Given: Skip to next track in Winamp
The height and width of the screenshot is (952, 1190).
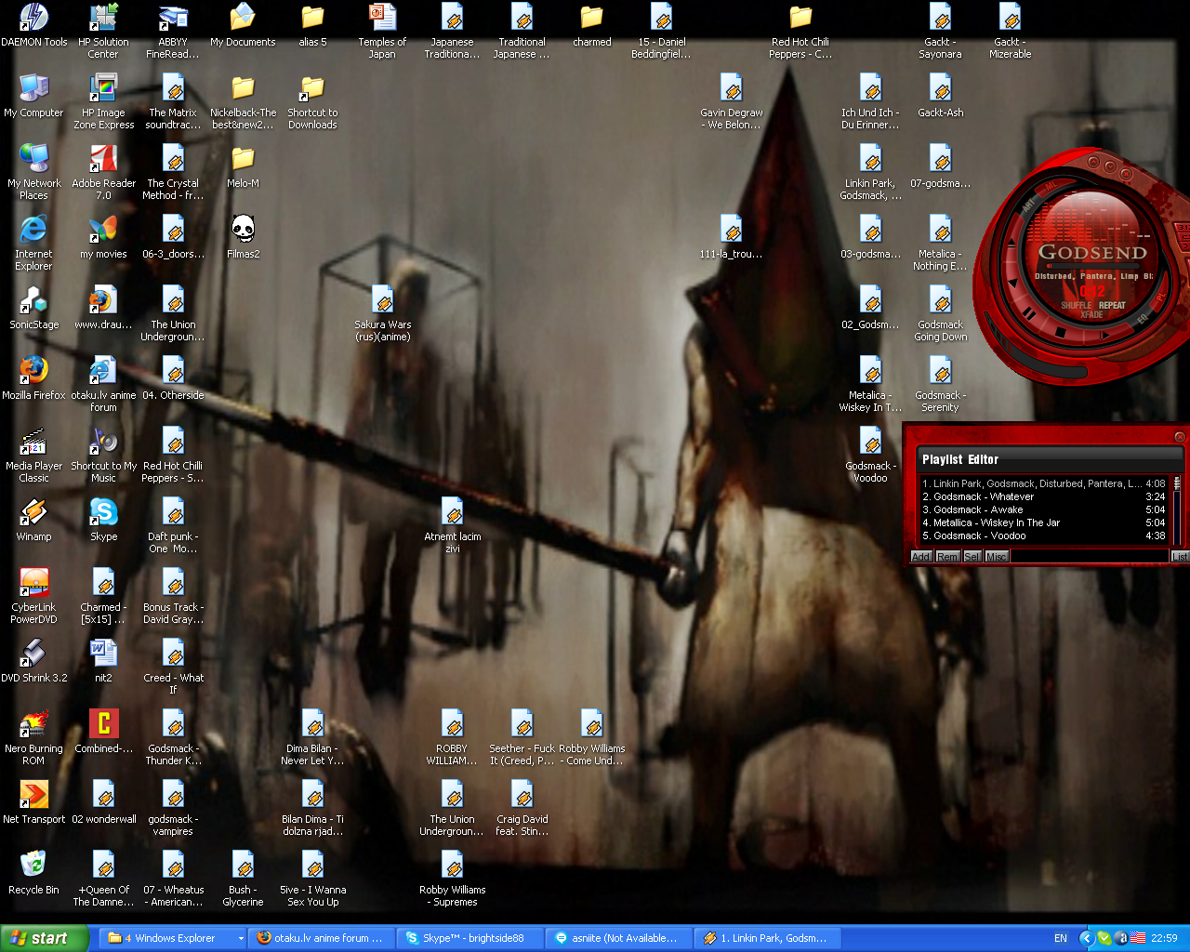Looking at the screenshot, I should [1104, 336].
